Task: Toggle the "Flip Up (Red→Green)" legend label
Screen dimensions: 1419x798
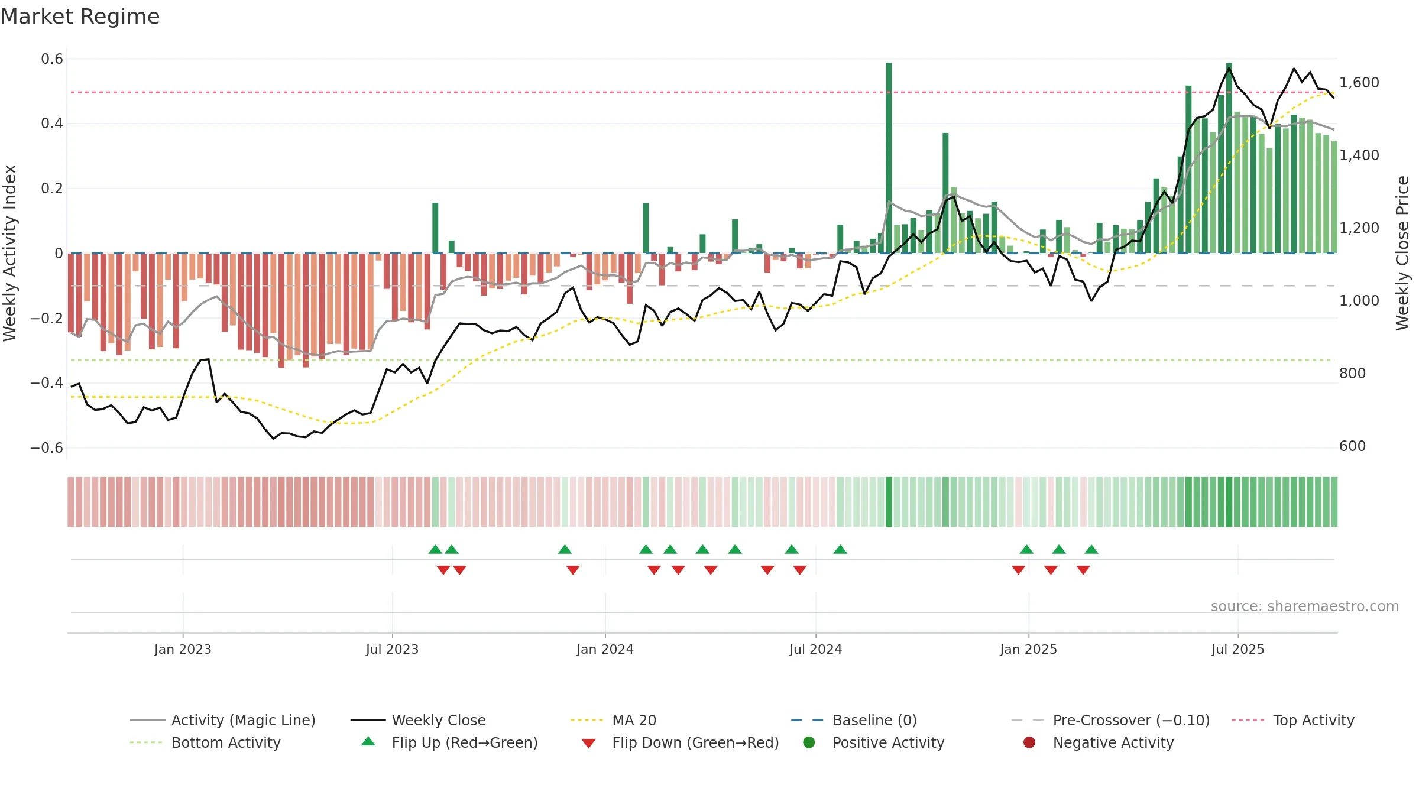Action: click(x=465, y=743)
